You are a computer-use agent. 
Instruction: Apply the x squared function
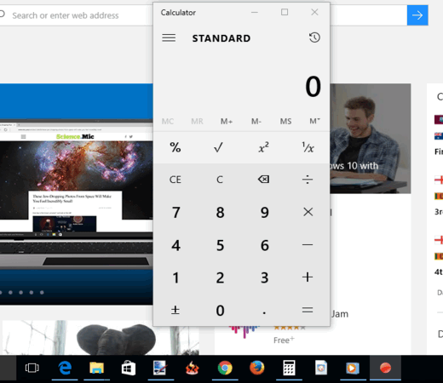coord(263,147)
